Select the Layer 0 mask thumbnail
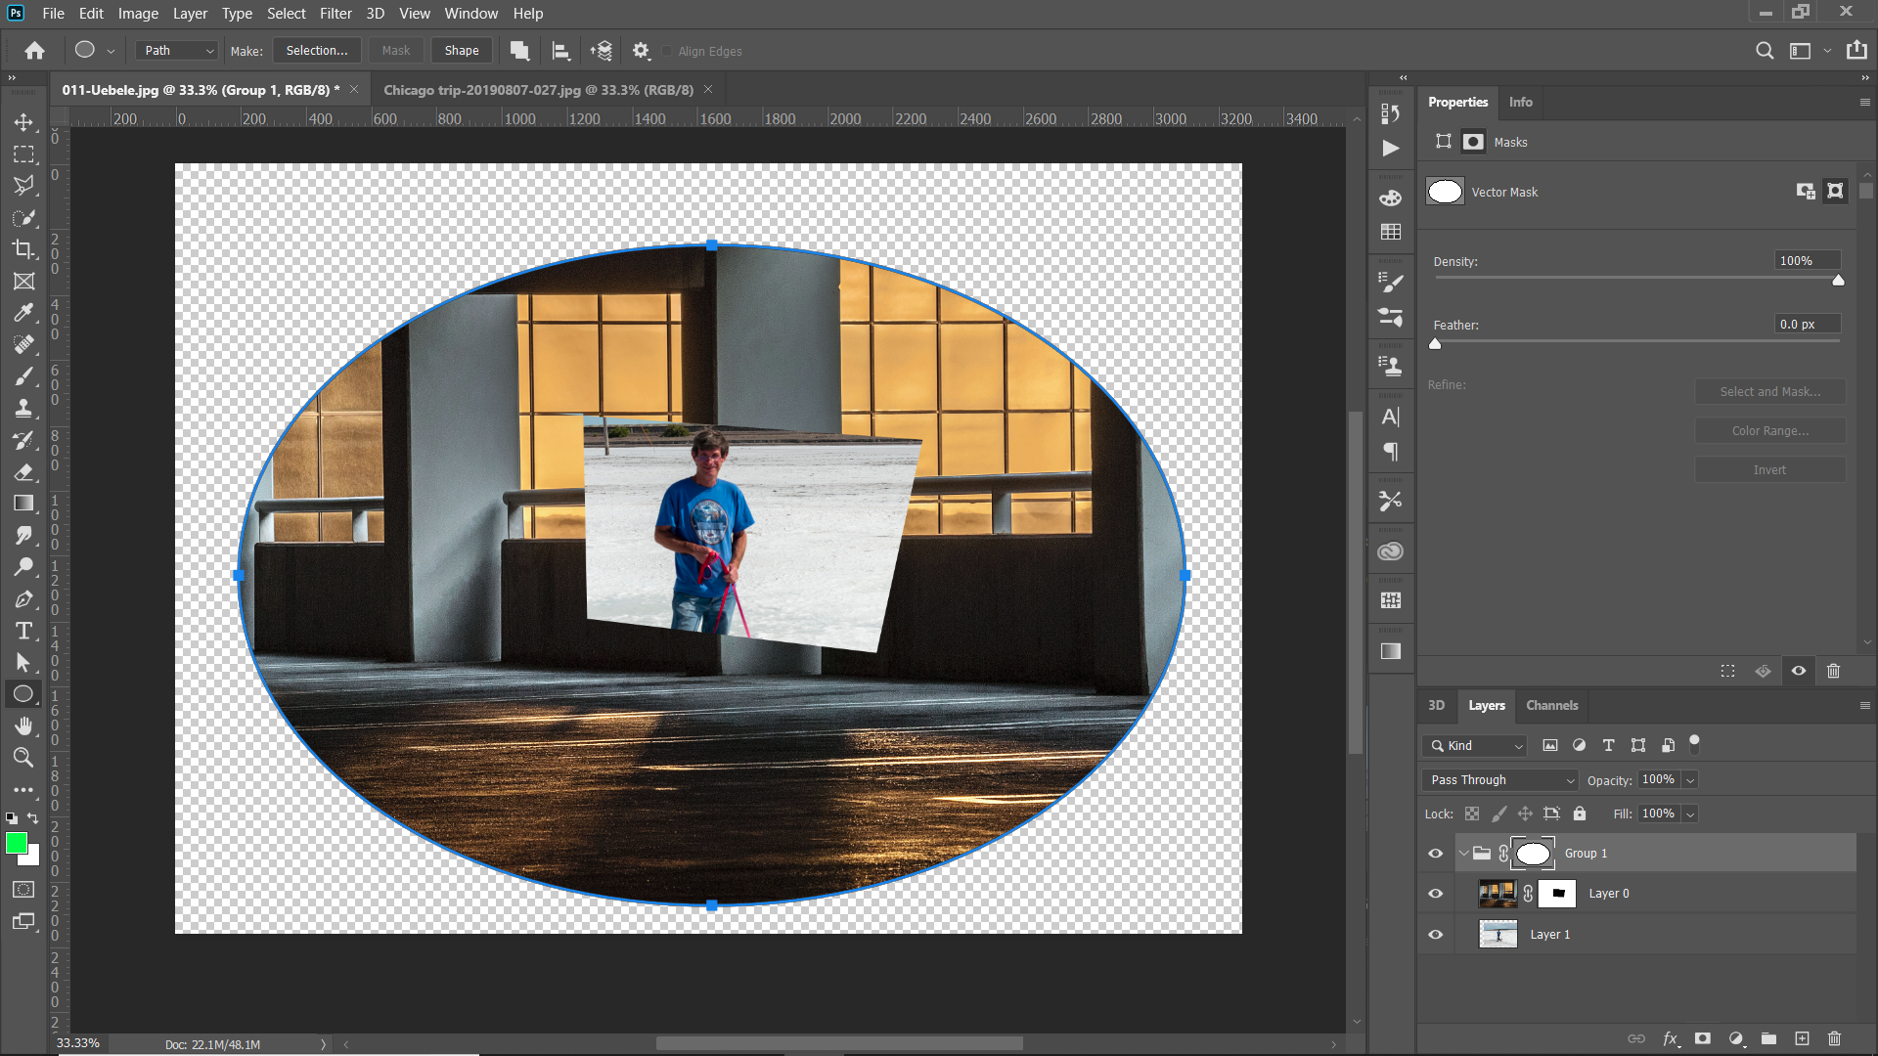1878x1056 pixels. point(1557,894)
